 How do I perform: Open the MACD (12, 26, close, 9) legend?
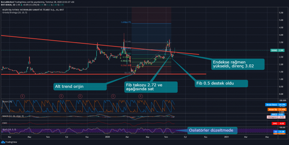(x=13, y=116)
